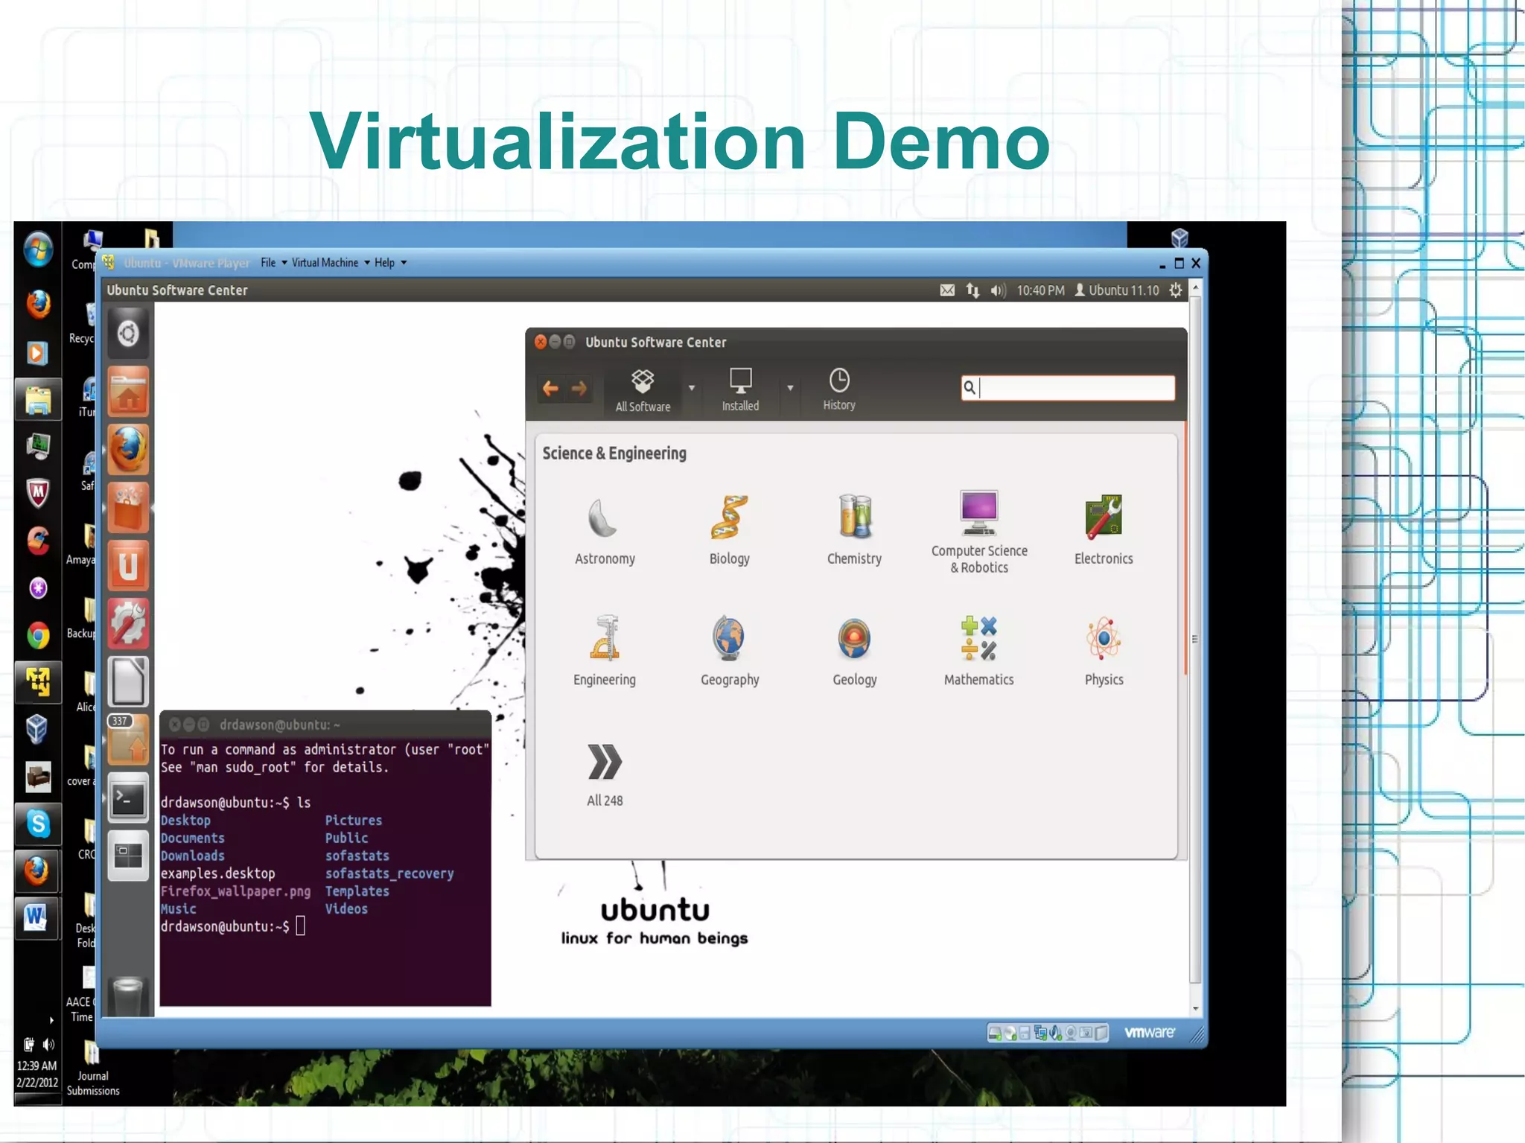Open Dash home from Unity launcher
The width and height of the screenshot is (1525, 1143).
tap(128, 333)
